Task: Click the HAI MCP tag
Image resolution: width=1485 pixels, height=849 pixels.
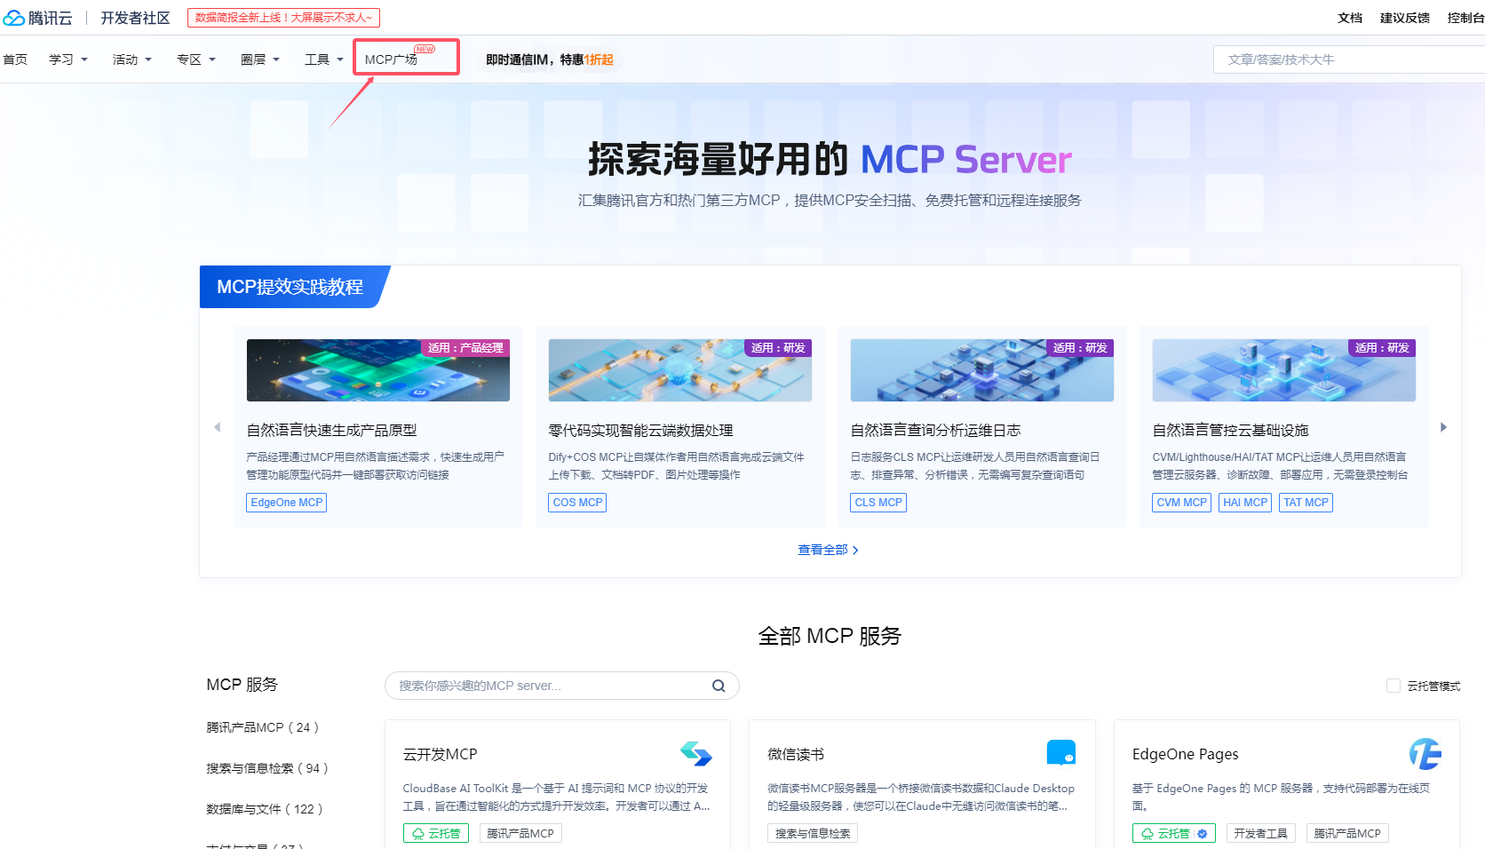Action: pyautogui.click(x=1245, y=503)
